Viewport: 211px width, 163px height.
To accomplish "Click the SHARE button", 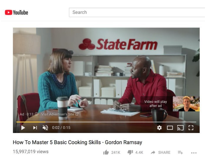I will [x=161, y=152].
